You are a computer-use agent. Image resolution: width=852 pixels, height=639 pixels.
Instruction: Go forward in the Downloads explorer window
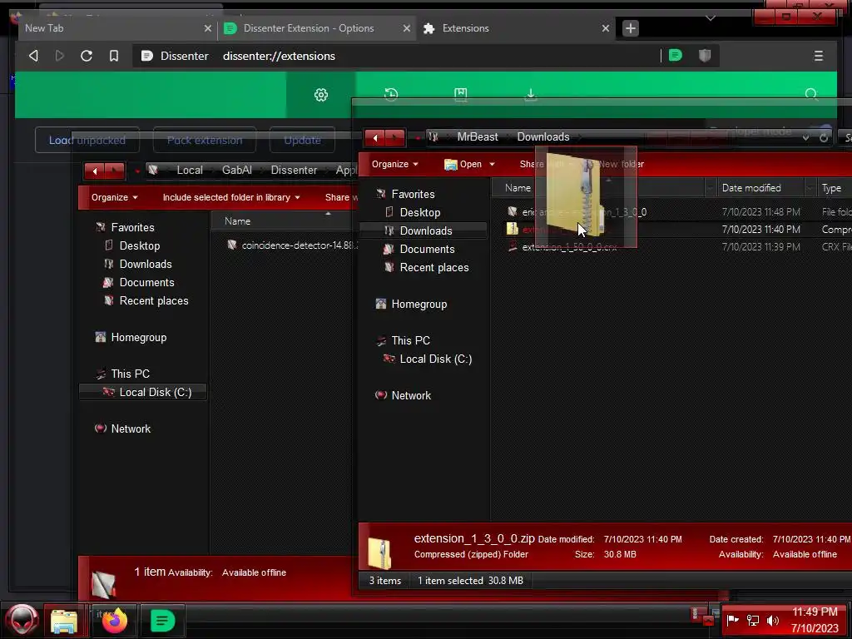coord(395,137)
